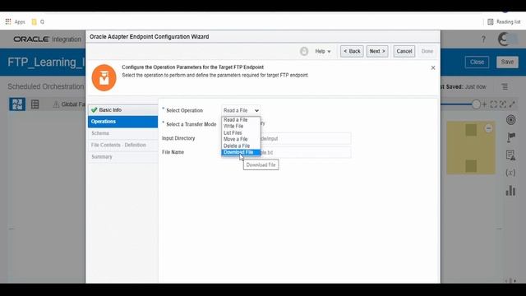Open the Select Operation dropdown

click(241, 110)
